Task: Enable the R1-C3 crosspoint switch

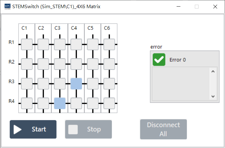Action: (60, 44)
